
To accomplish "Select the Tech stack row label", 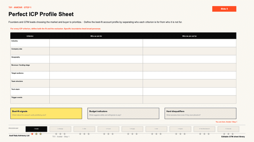I will click(15, 89).
